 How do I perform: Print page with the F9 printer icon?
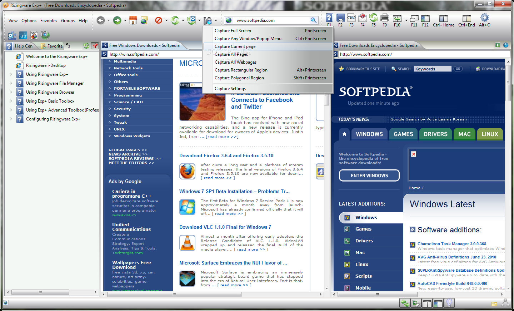(385, 18)
